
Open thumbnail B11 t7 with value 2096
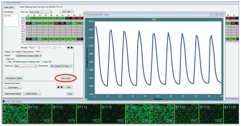click(x=162, y=114)
